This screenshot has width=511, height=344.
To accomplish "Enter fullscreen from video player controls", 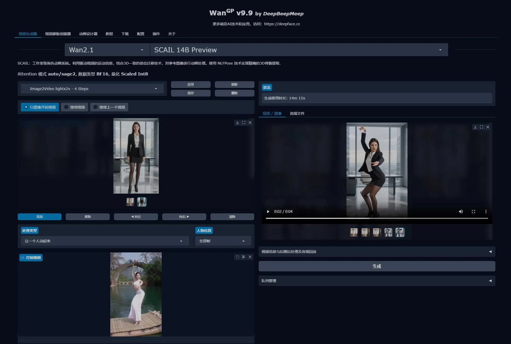I will 473,212.
